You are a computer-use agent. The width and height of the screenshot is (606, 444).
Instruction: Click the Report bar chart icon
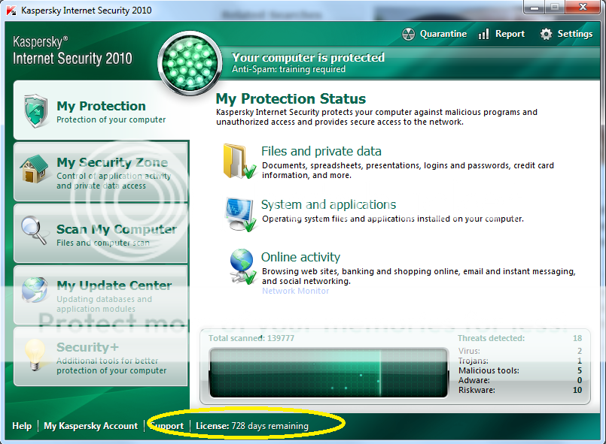tap(483, 34)
